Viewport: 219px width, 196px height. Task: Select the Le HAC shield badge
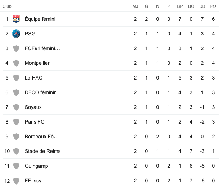click(x=16, y=78)
